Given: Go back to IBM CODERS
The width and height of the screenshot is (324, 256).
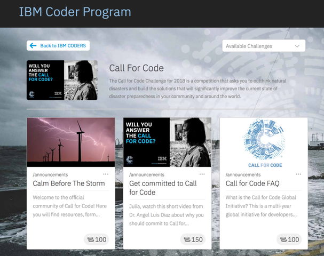Looking at the screenshot, I should pos(58,46).
